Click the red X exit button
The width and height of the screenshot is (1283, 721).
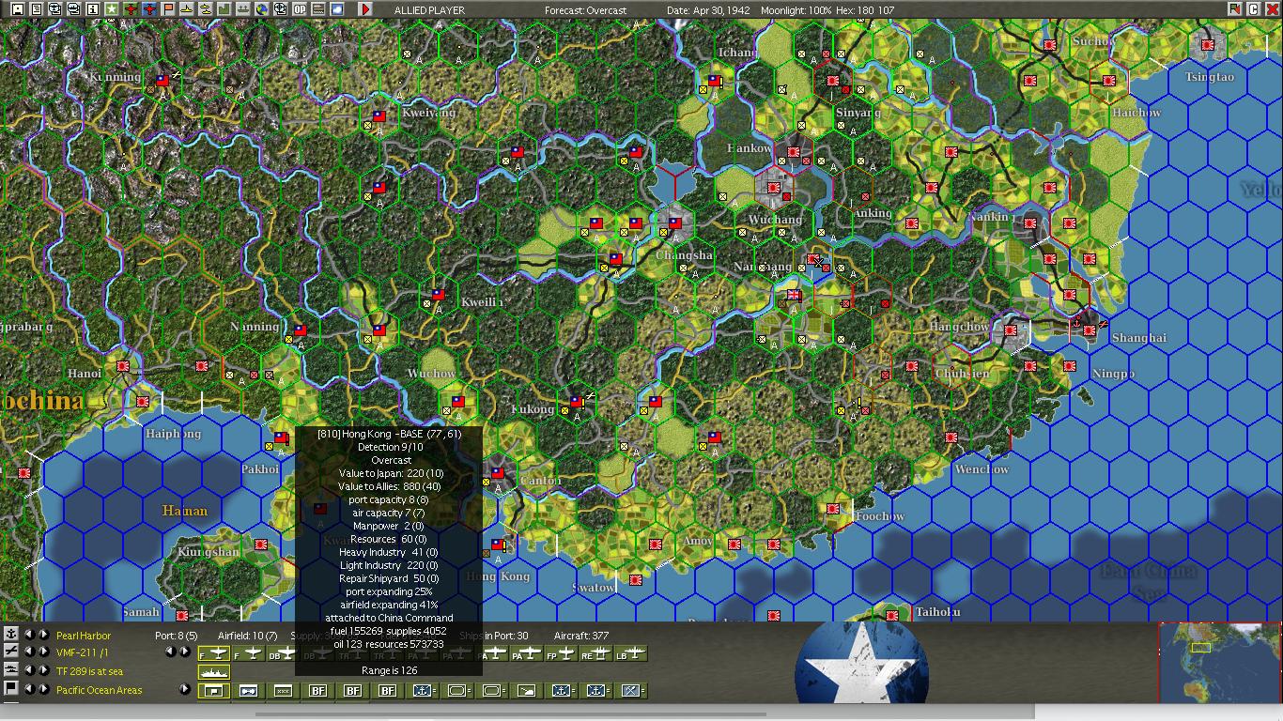1272,8
